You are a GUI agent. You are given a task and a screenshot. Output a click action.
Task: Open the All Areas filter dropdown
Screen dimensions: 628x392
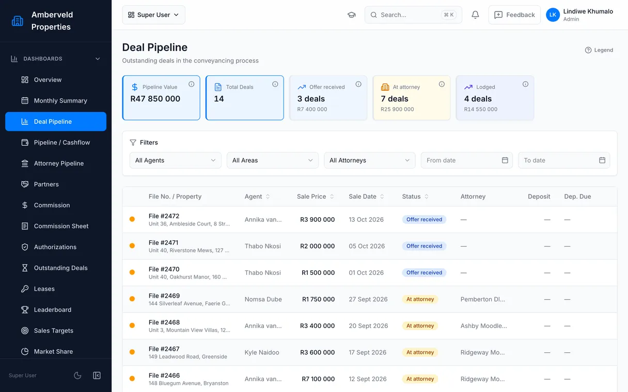(x=273, y=160)
